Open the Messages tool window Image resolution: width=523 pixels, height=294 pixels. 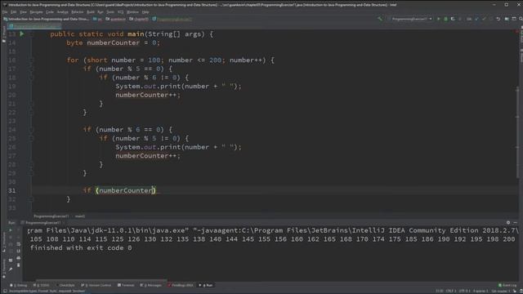pos(150,285)
